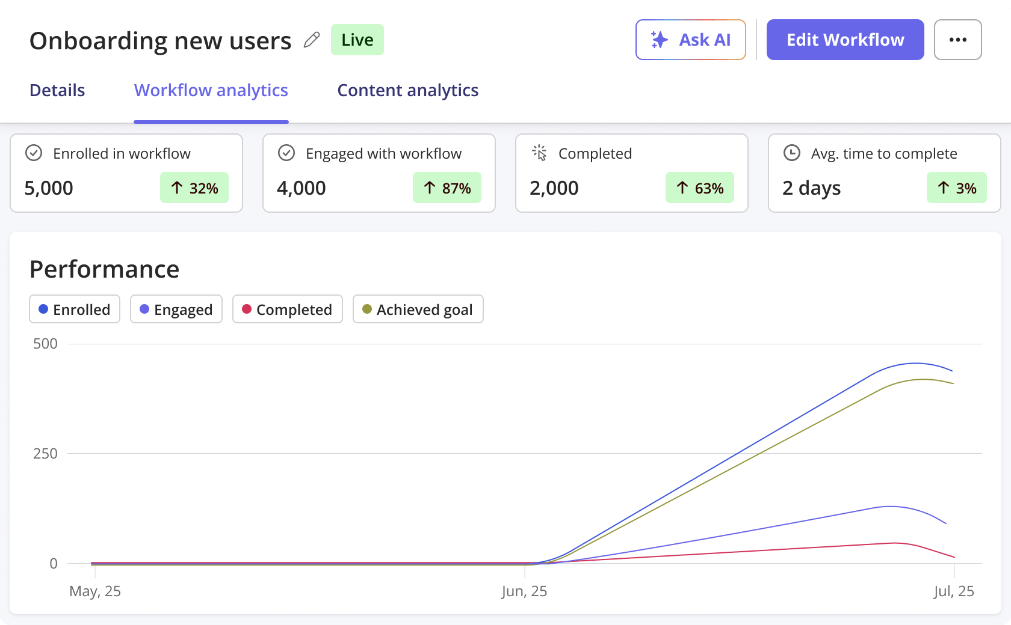The height and width of the screenshot is (625, 1011).
Task: Open the three-dot more options menu
Action: click(957, 40)
